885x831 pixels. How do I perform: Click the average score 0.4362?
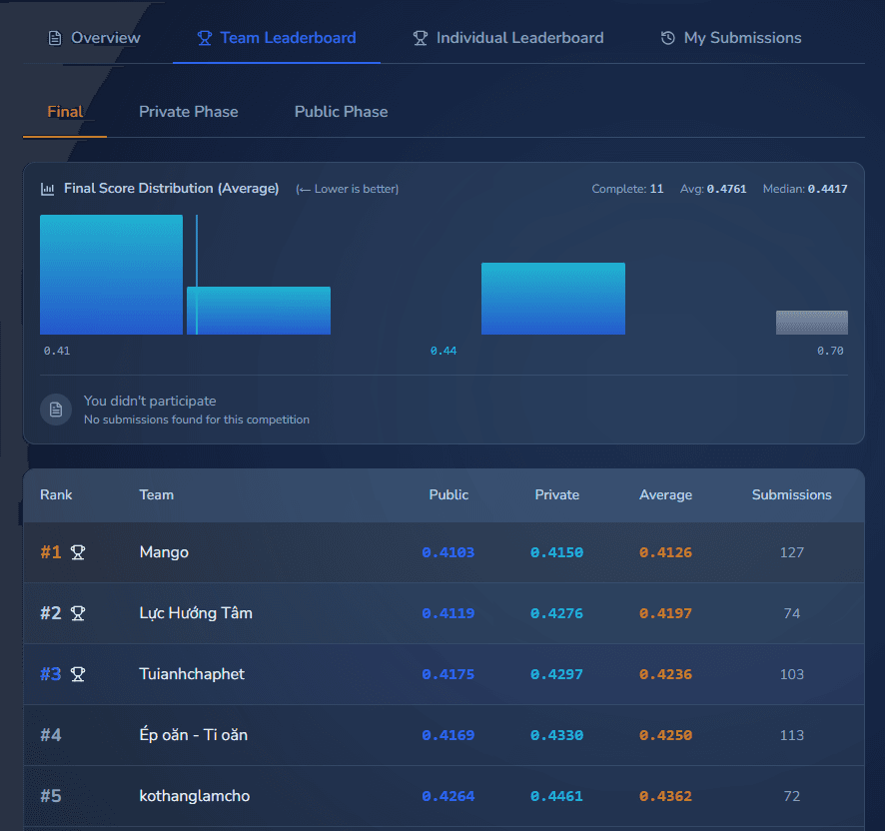tap(665, 797)
